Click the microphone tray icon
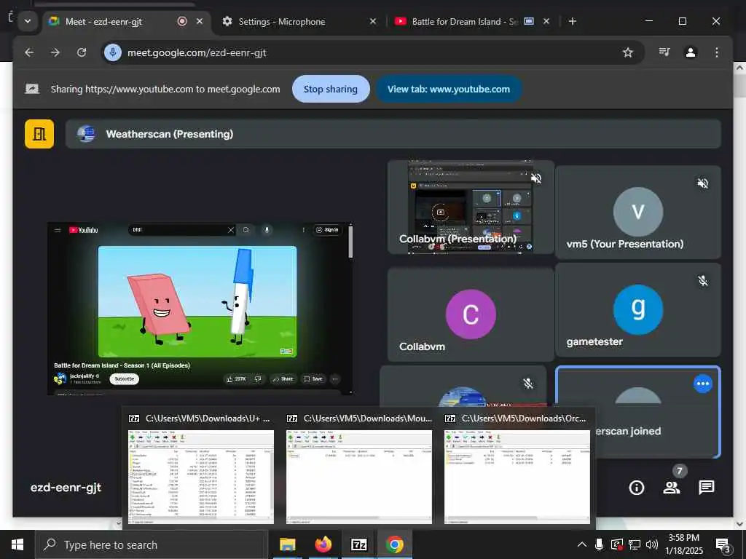This screenshot has height=559, width=746. 599,544
